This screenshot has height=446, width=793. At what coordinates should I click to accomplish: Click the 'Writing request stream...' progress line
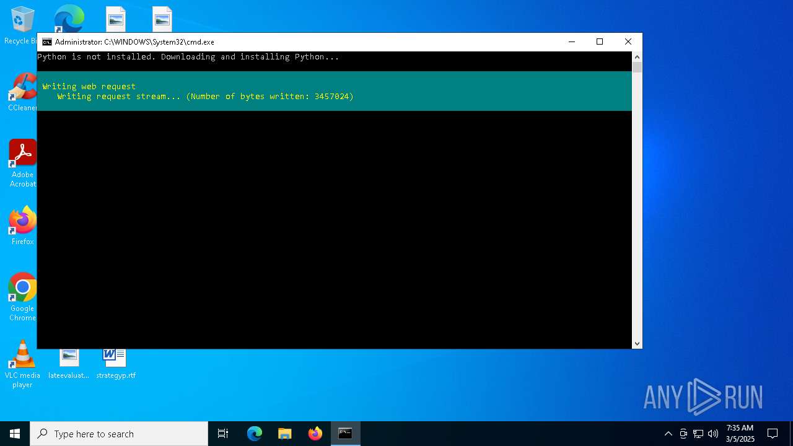[x=206, y=97]
